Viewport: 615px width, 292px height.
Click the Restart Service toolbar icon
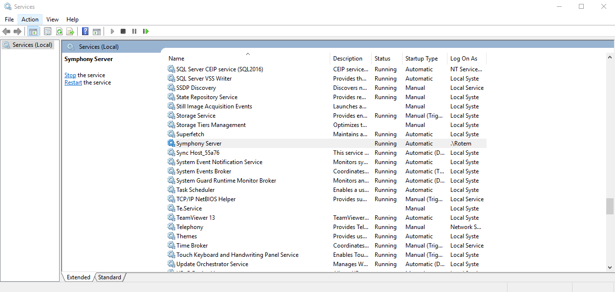[146, 31]
